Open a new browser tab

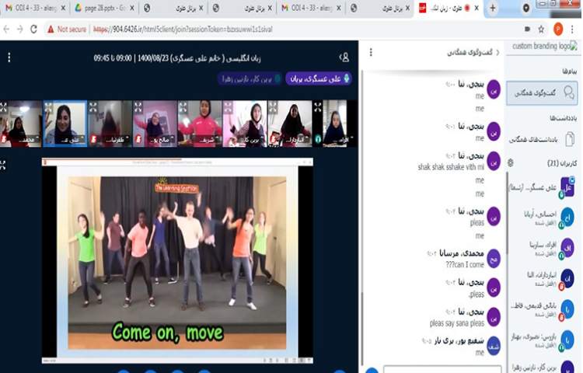[492, 9]
